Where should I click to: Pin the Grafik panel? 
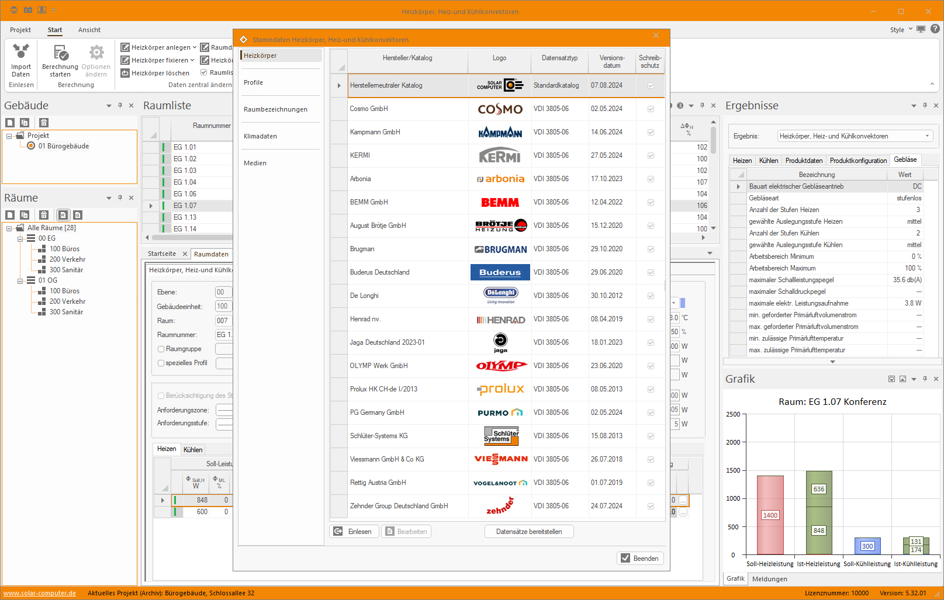point(925,379)
